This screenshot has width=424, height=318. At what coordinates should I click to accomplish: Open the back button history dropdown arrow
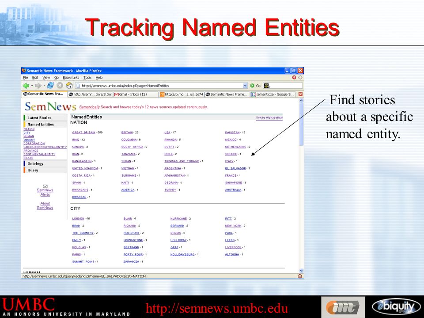point(32,86)
